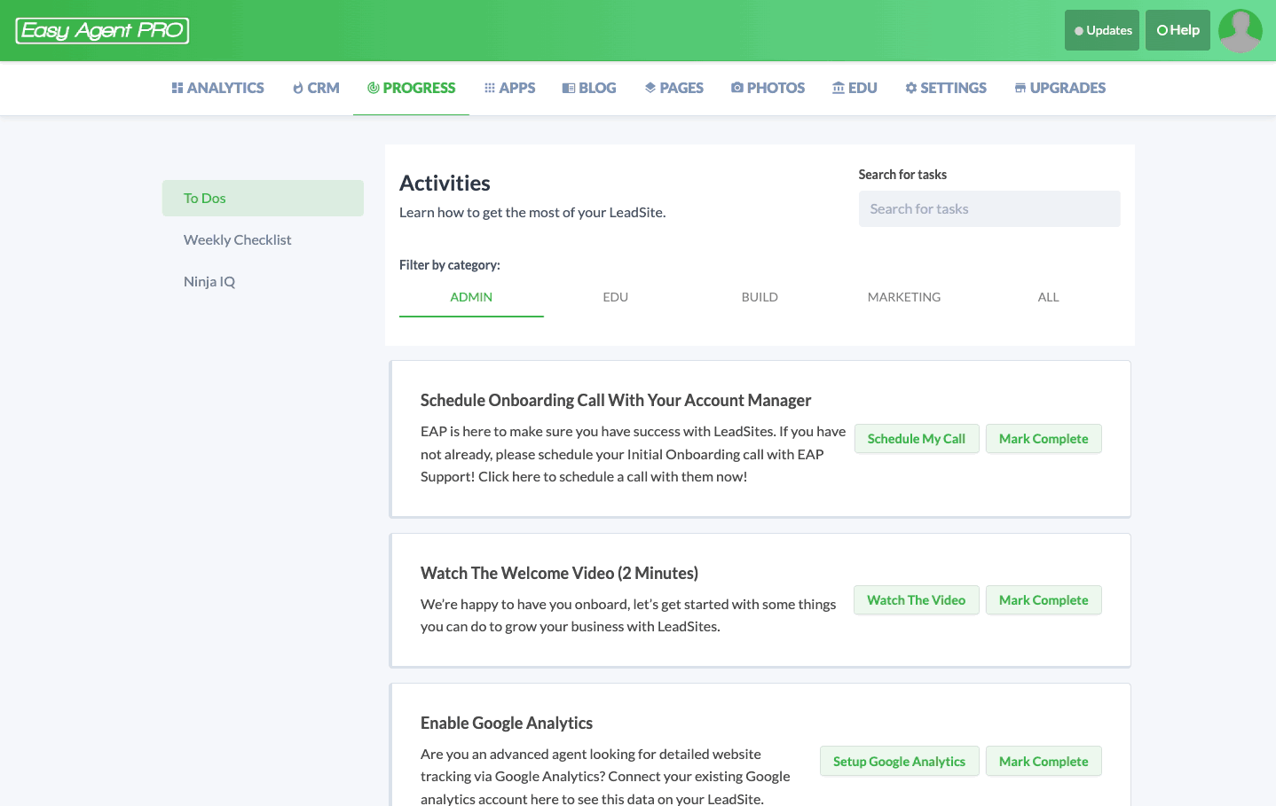Screen dimensions: 1276x806
Task: Click the Easy Agent PRO logo
Action: point(102,30)
